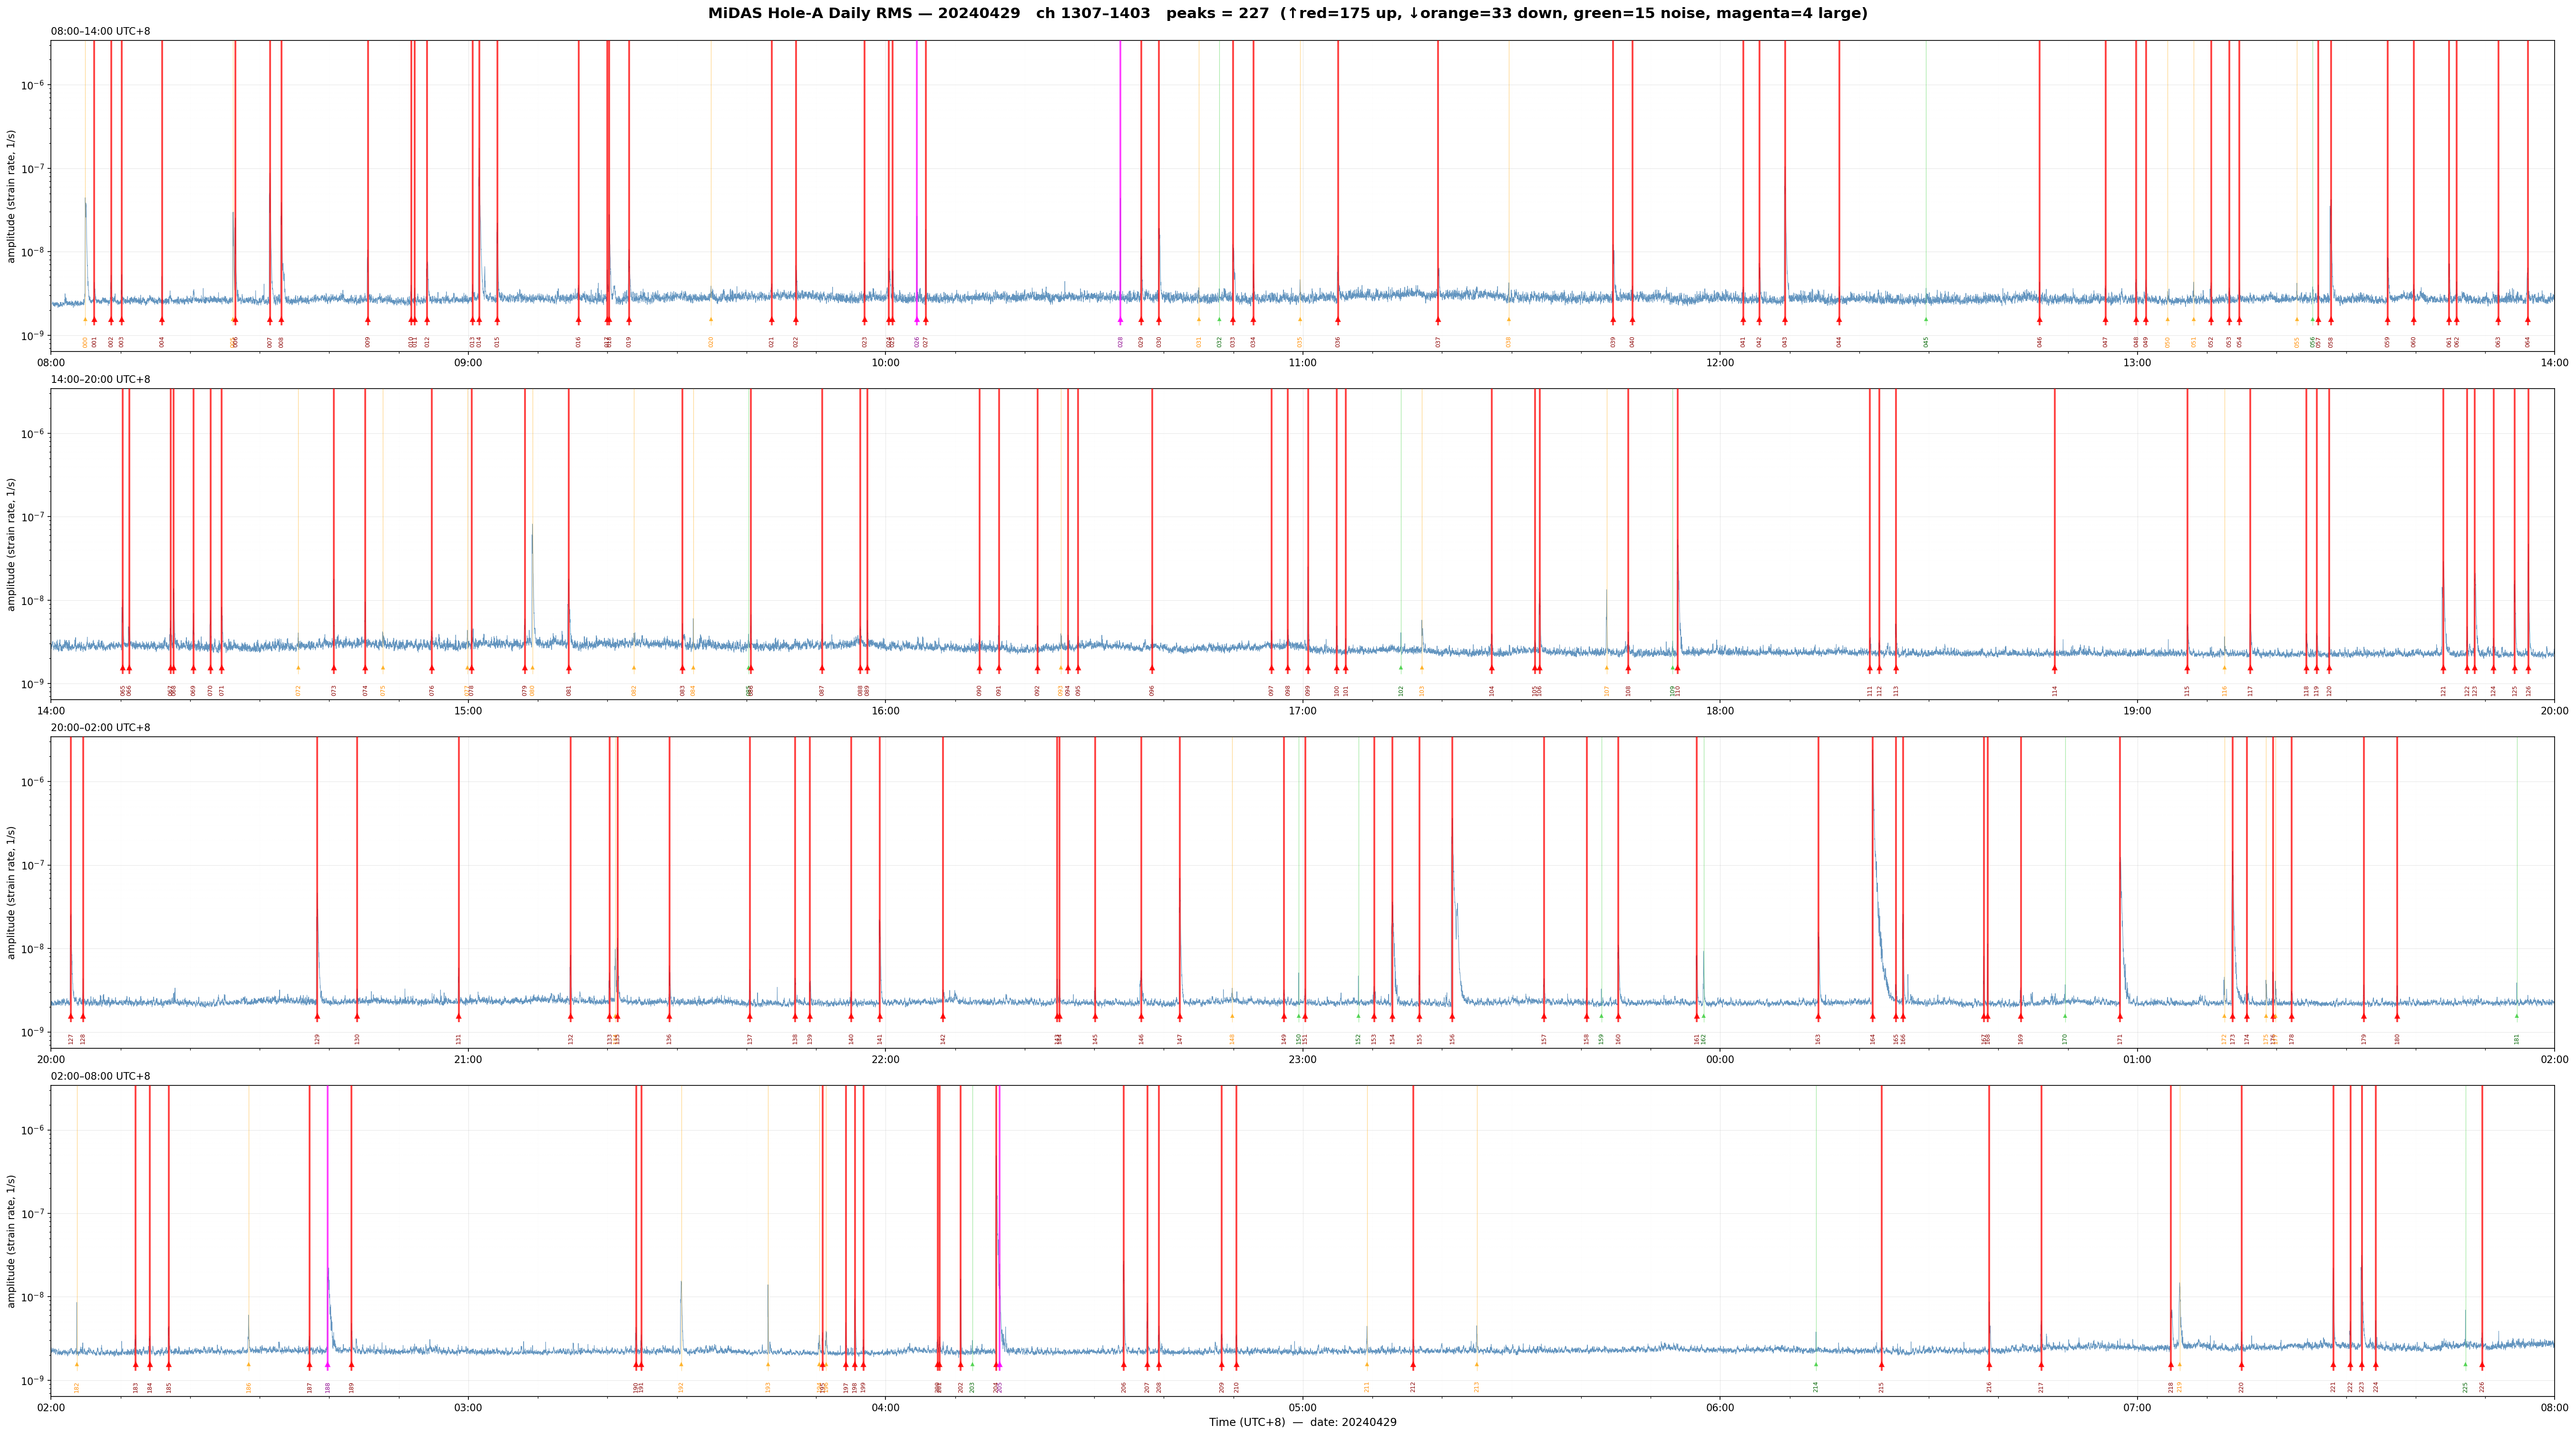This screenshot has height=1435, width=2576.
Task: Select peak number label 171
Action: [2119, 1039]
